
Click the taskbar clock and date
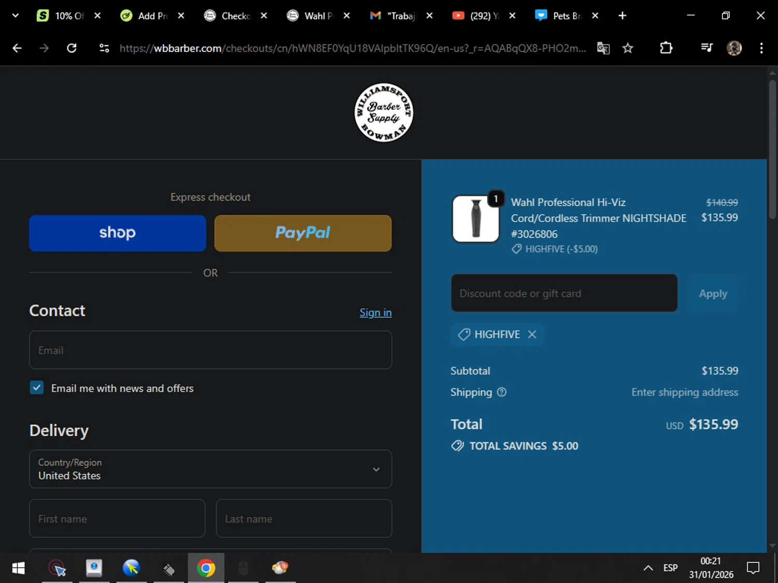[711, 568]
